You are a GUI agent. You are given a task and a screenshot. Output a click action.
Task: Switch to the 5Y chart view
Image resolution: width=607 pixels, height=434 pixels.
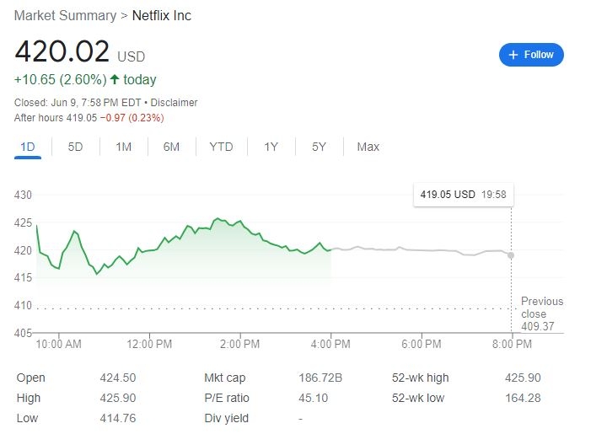(319, 147)
